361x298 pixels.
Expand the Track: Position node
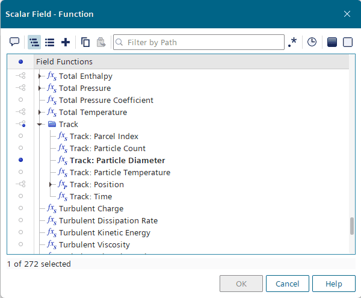click(51, 185)
